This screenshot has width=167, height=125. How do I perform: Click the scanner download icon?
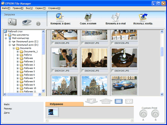27,22
